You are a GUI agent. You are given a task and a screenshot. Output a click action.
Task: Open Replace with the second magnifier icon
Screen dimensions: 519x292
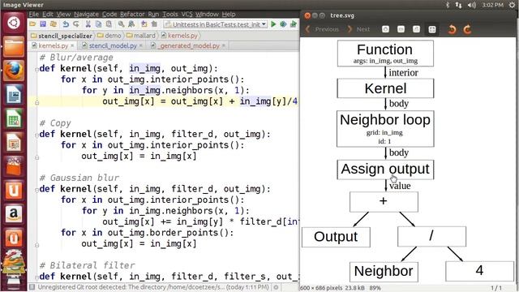coord(131,24)
